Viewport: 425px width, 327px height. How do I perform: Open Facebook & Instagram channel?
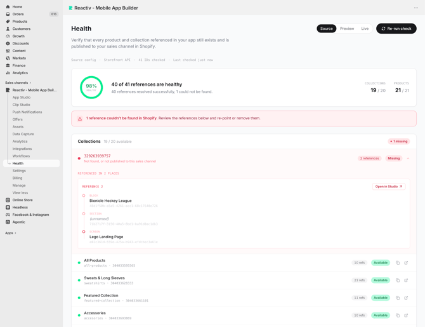tap(30, 215)
